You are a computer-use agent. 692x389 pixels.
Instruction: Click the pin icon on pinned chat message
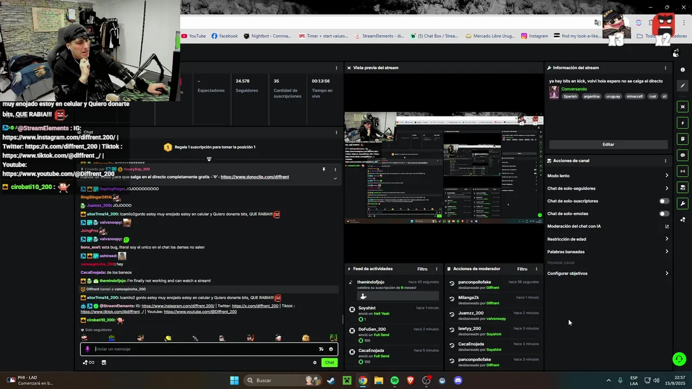[324, 169]
